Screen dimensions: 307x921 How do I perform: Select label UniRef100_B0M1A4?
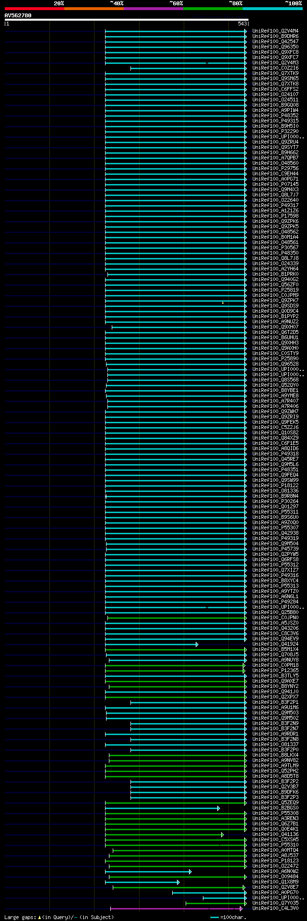click(275, 237)
